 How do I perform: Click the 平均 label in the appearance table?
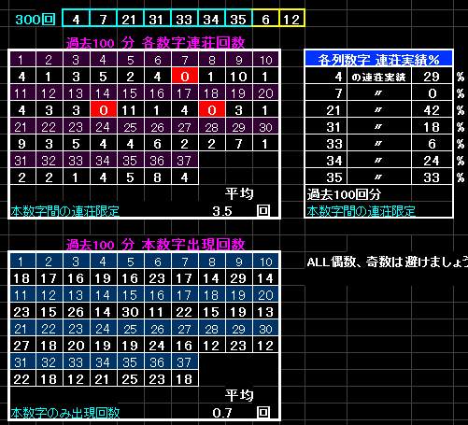click(x=239, y=395)
